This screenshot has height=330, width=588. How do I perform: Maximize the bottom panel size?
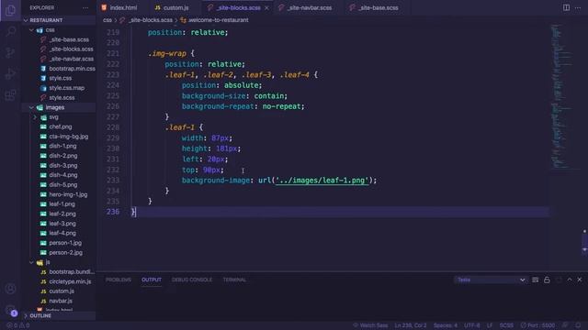point(570,280)
